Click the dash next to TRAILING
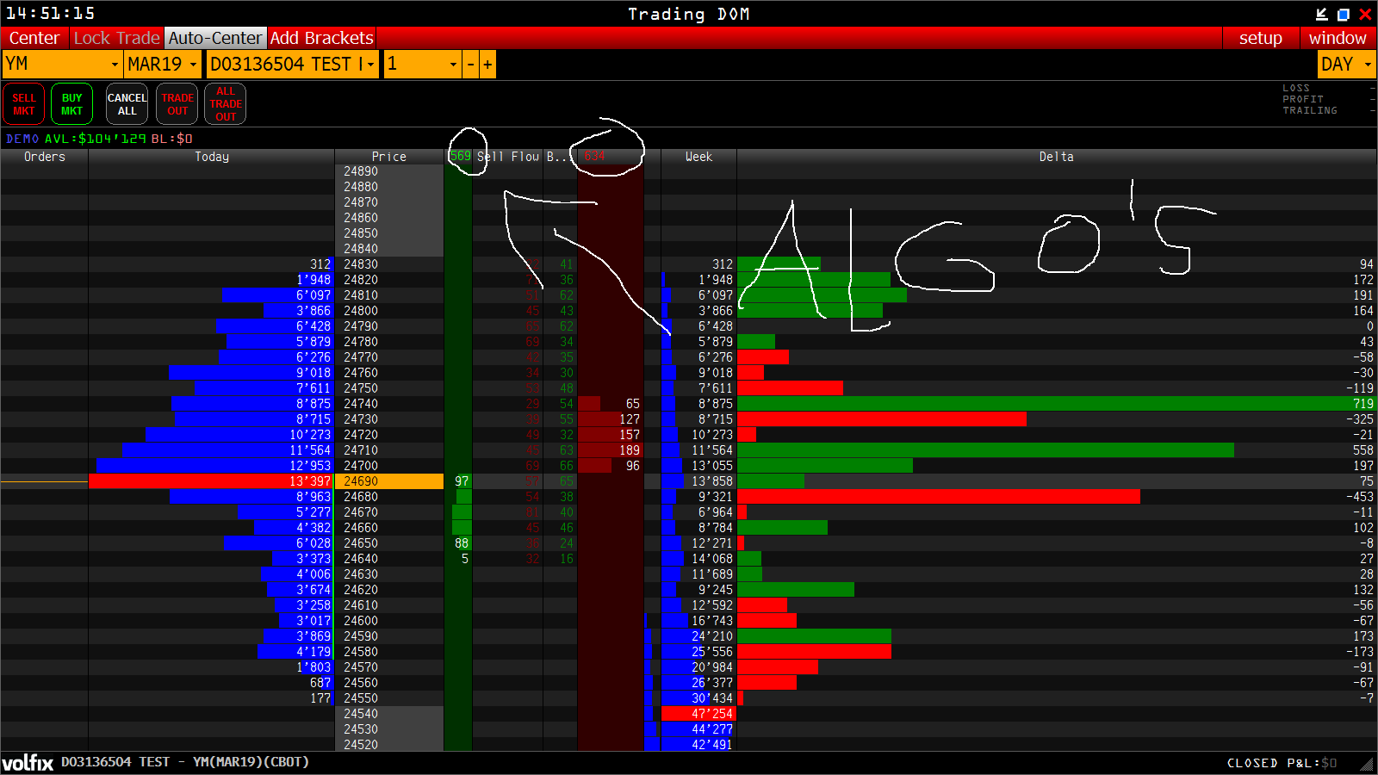This screenshot has width=1378, height=775. coord(1373,110)
